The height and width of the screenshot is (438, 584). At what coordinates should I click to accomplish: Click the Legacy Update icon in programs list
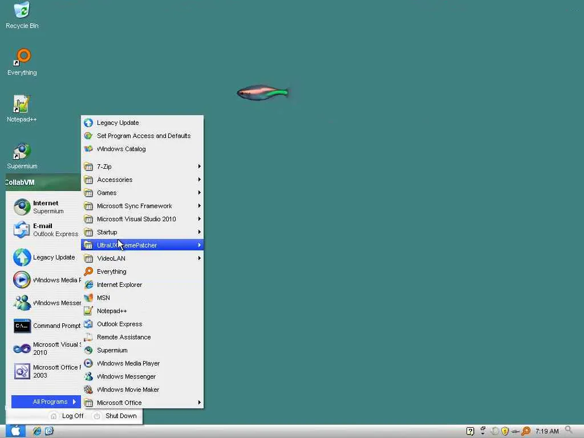tap(88, 123)
